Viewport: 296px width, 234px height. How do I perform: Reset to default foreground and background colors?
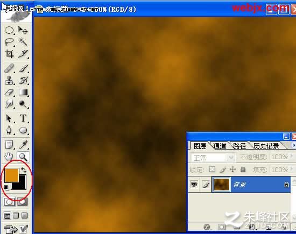point(6,187)
